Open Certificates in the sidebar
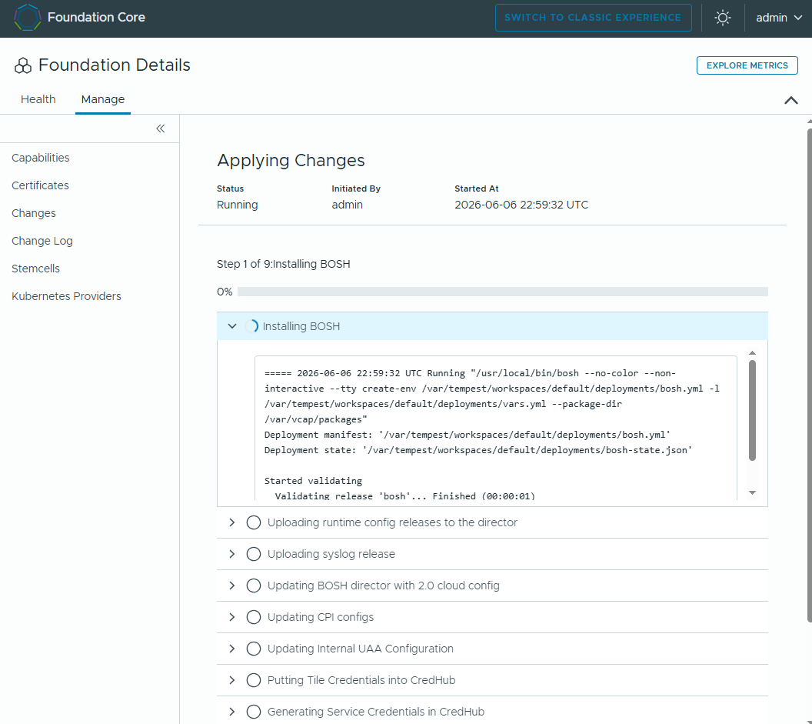 click(40, 185)
